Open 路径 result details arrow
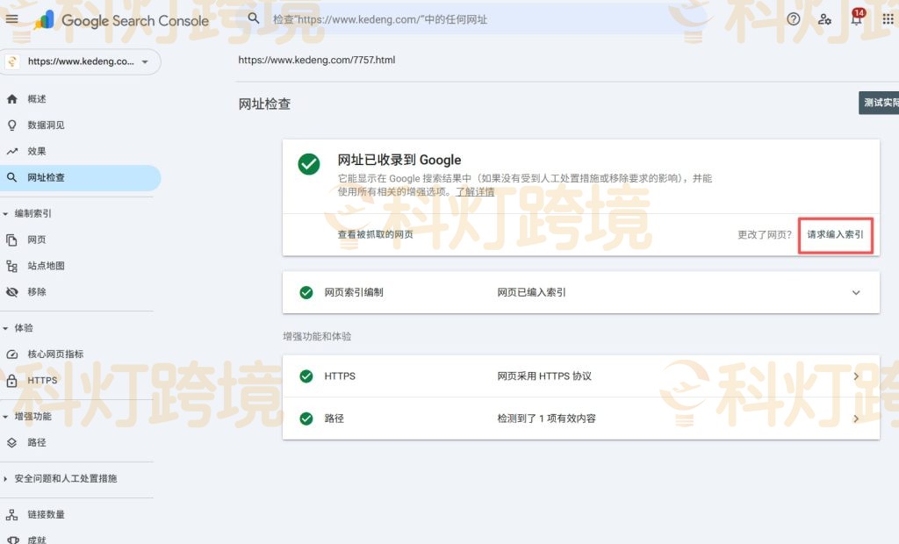899x544 pixels. [x=856, y=419]
